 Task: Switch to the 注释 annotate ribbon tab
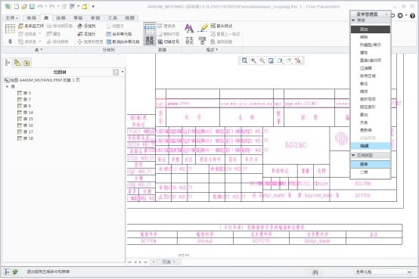point(61,18)
